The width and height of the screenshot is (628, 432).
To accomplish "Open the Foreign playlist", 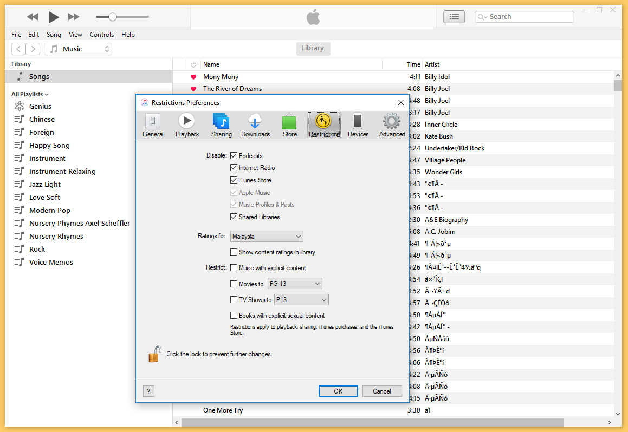I will pyautogui.click(x=41, y=133).
